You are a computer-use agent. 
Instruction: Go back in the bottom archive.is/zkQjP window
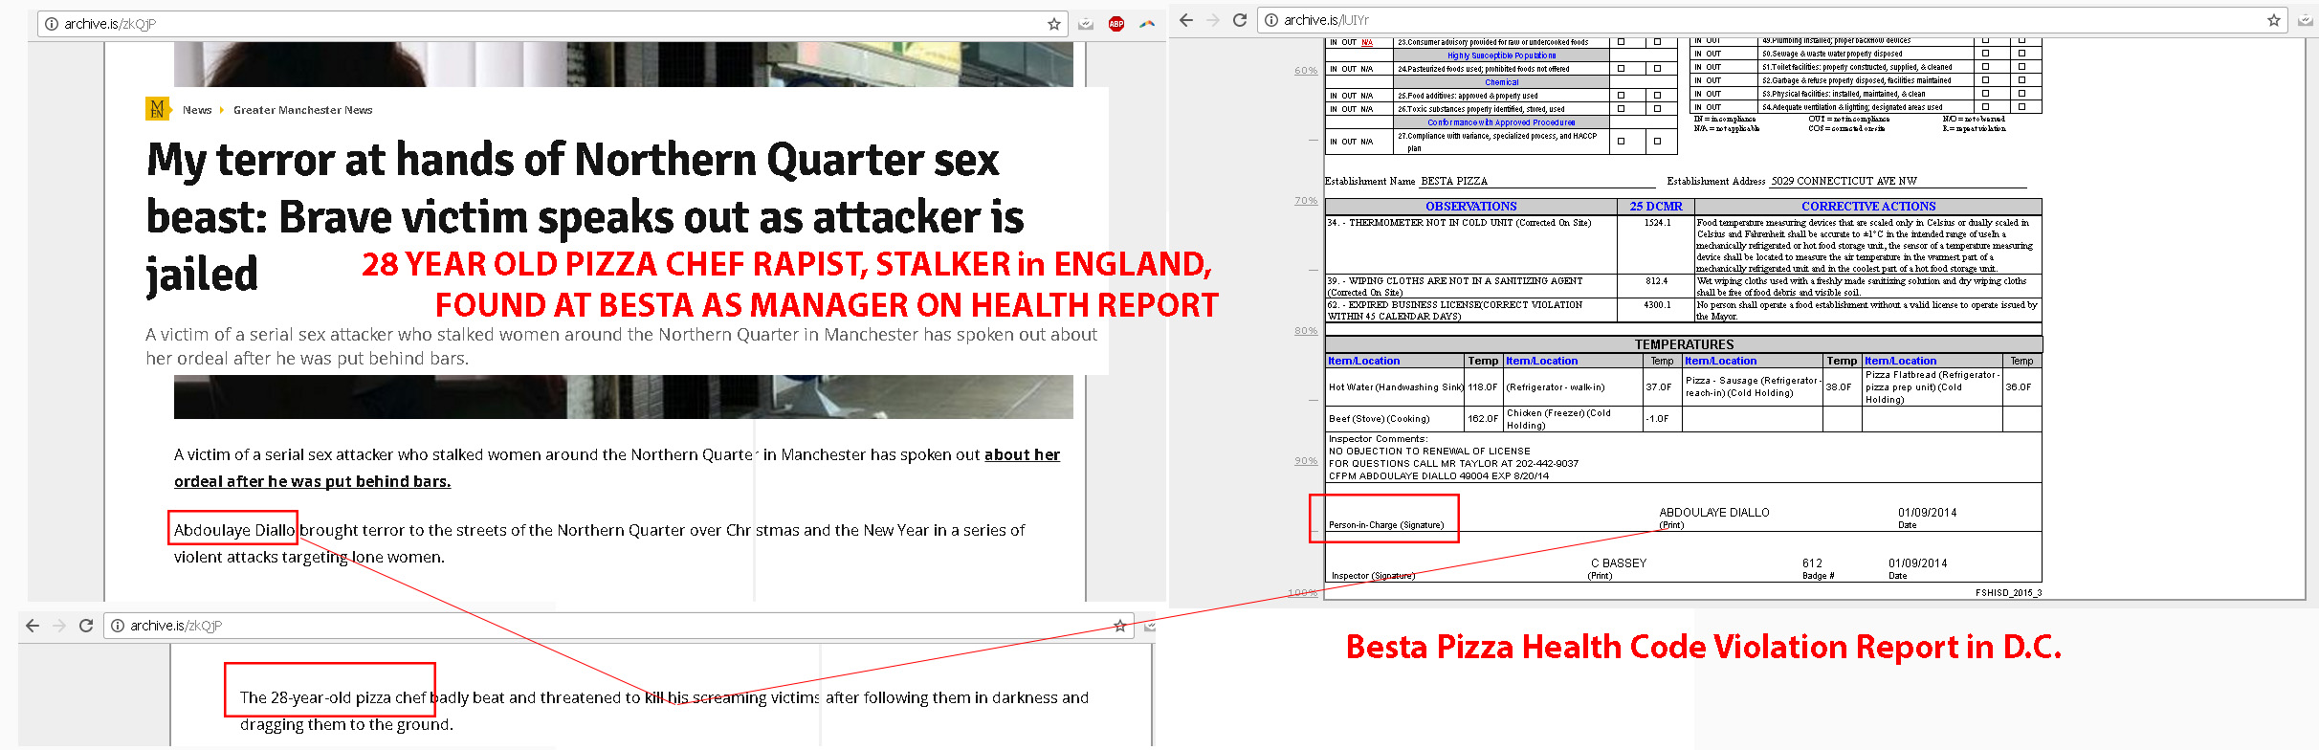[33, 626]
